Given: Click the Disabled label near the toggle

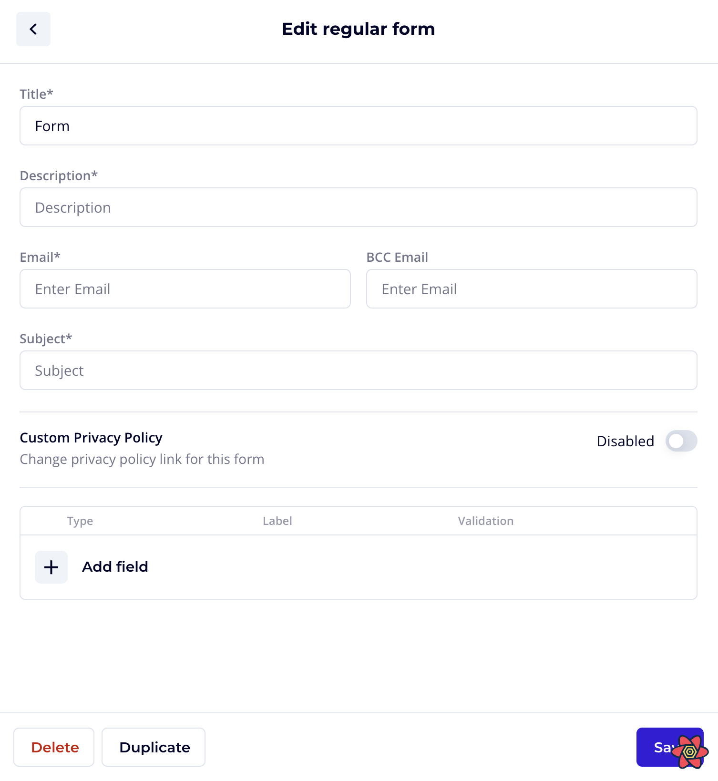Looking at the screenshot, I should click(625, 442).
